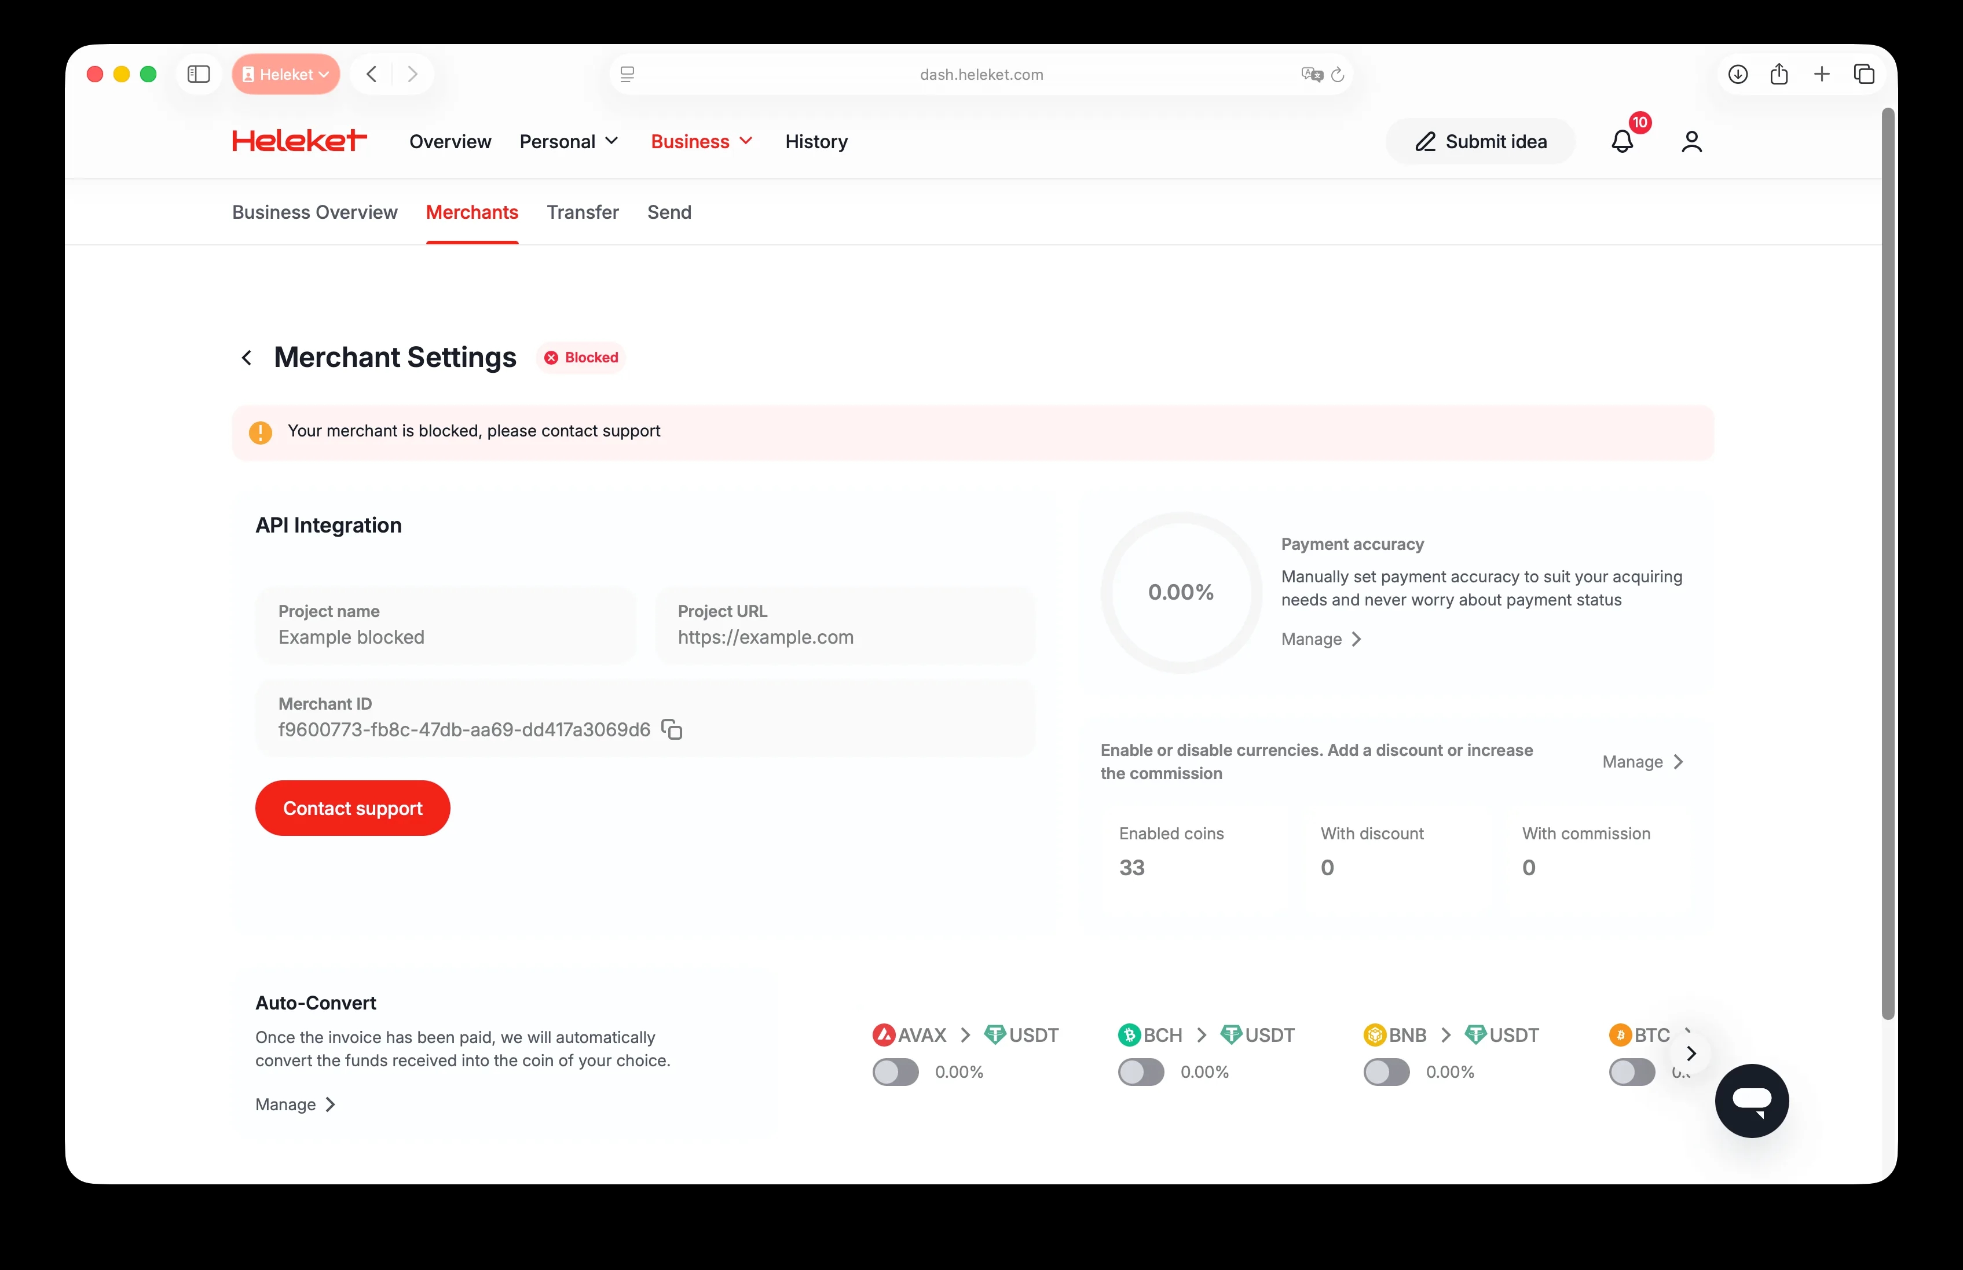Open the user profile icon

[x=1691, y=141]
